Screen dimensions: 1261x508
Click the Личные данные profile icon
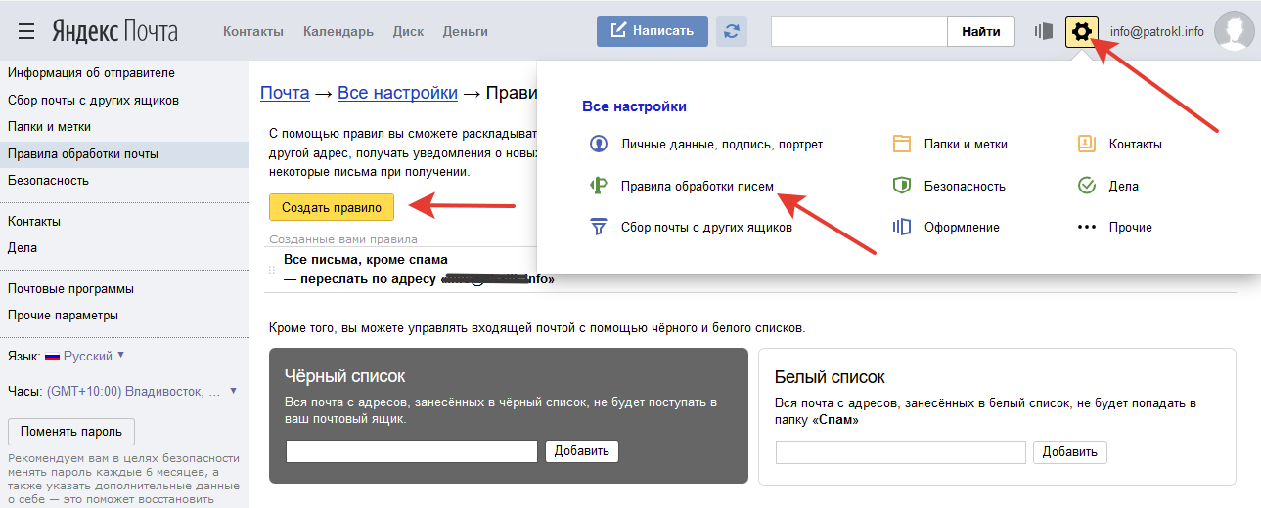(x=598, y=144)
